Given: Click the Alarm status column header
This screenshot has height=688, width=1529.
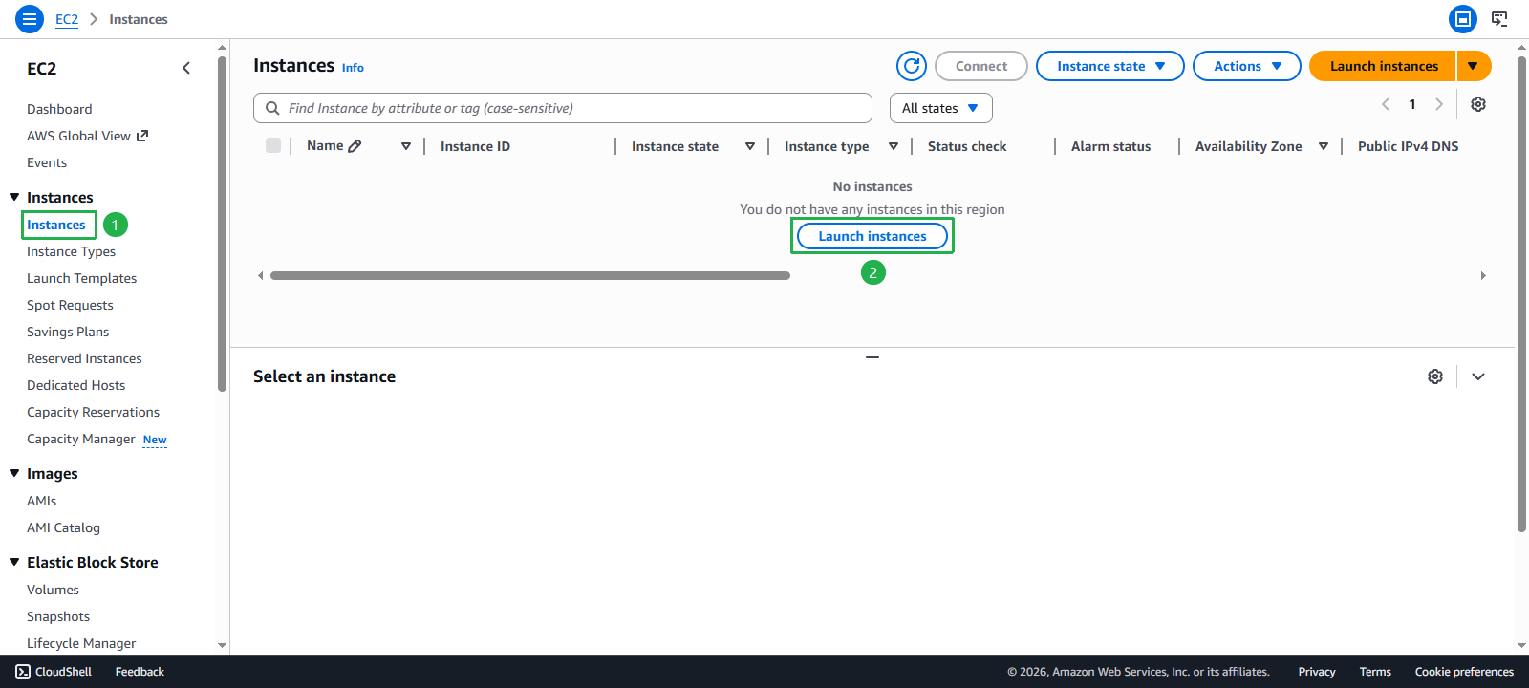Looking at the screenshot, I should coord(1110,146).
